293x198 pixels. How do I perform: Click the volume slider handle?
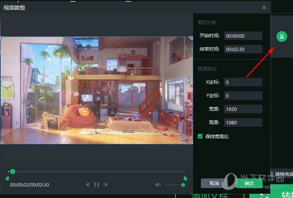183,185
